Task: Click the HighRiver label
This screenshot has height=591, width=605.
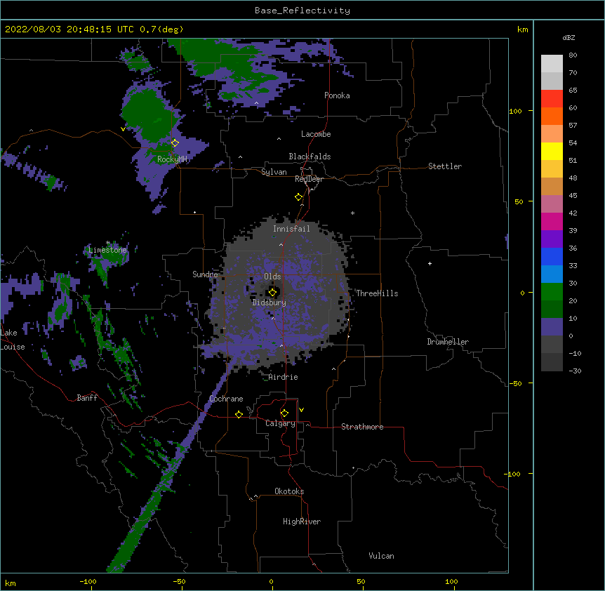Action: pyautogui.click(x=302, y=522)
